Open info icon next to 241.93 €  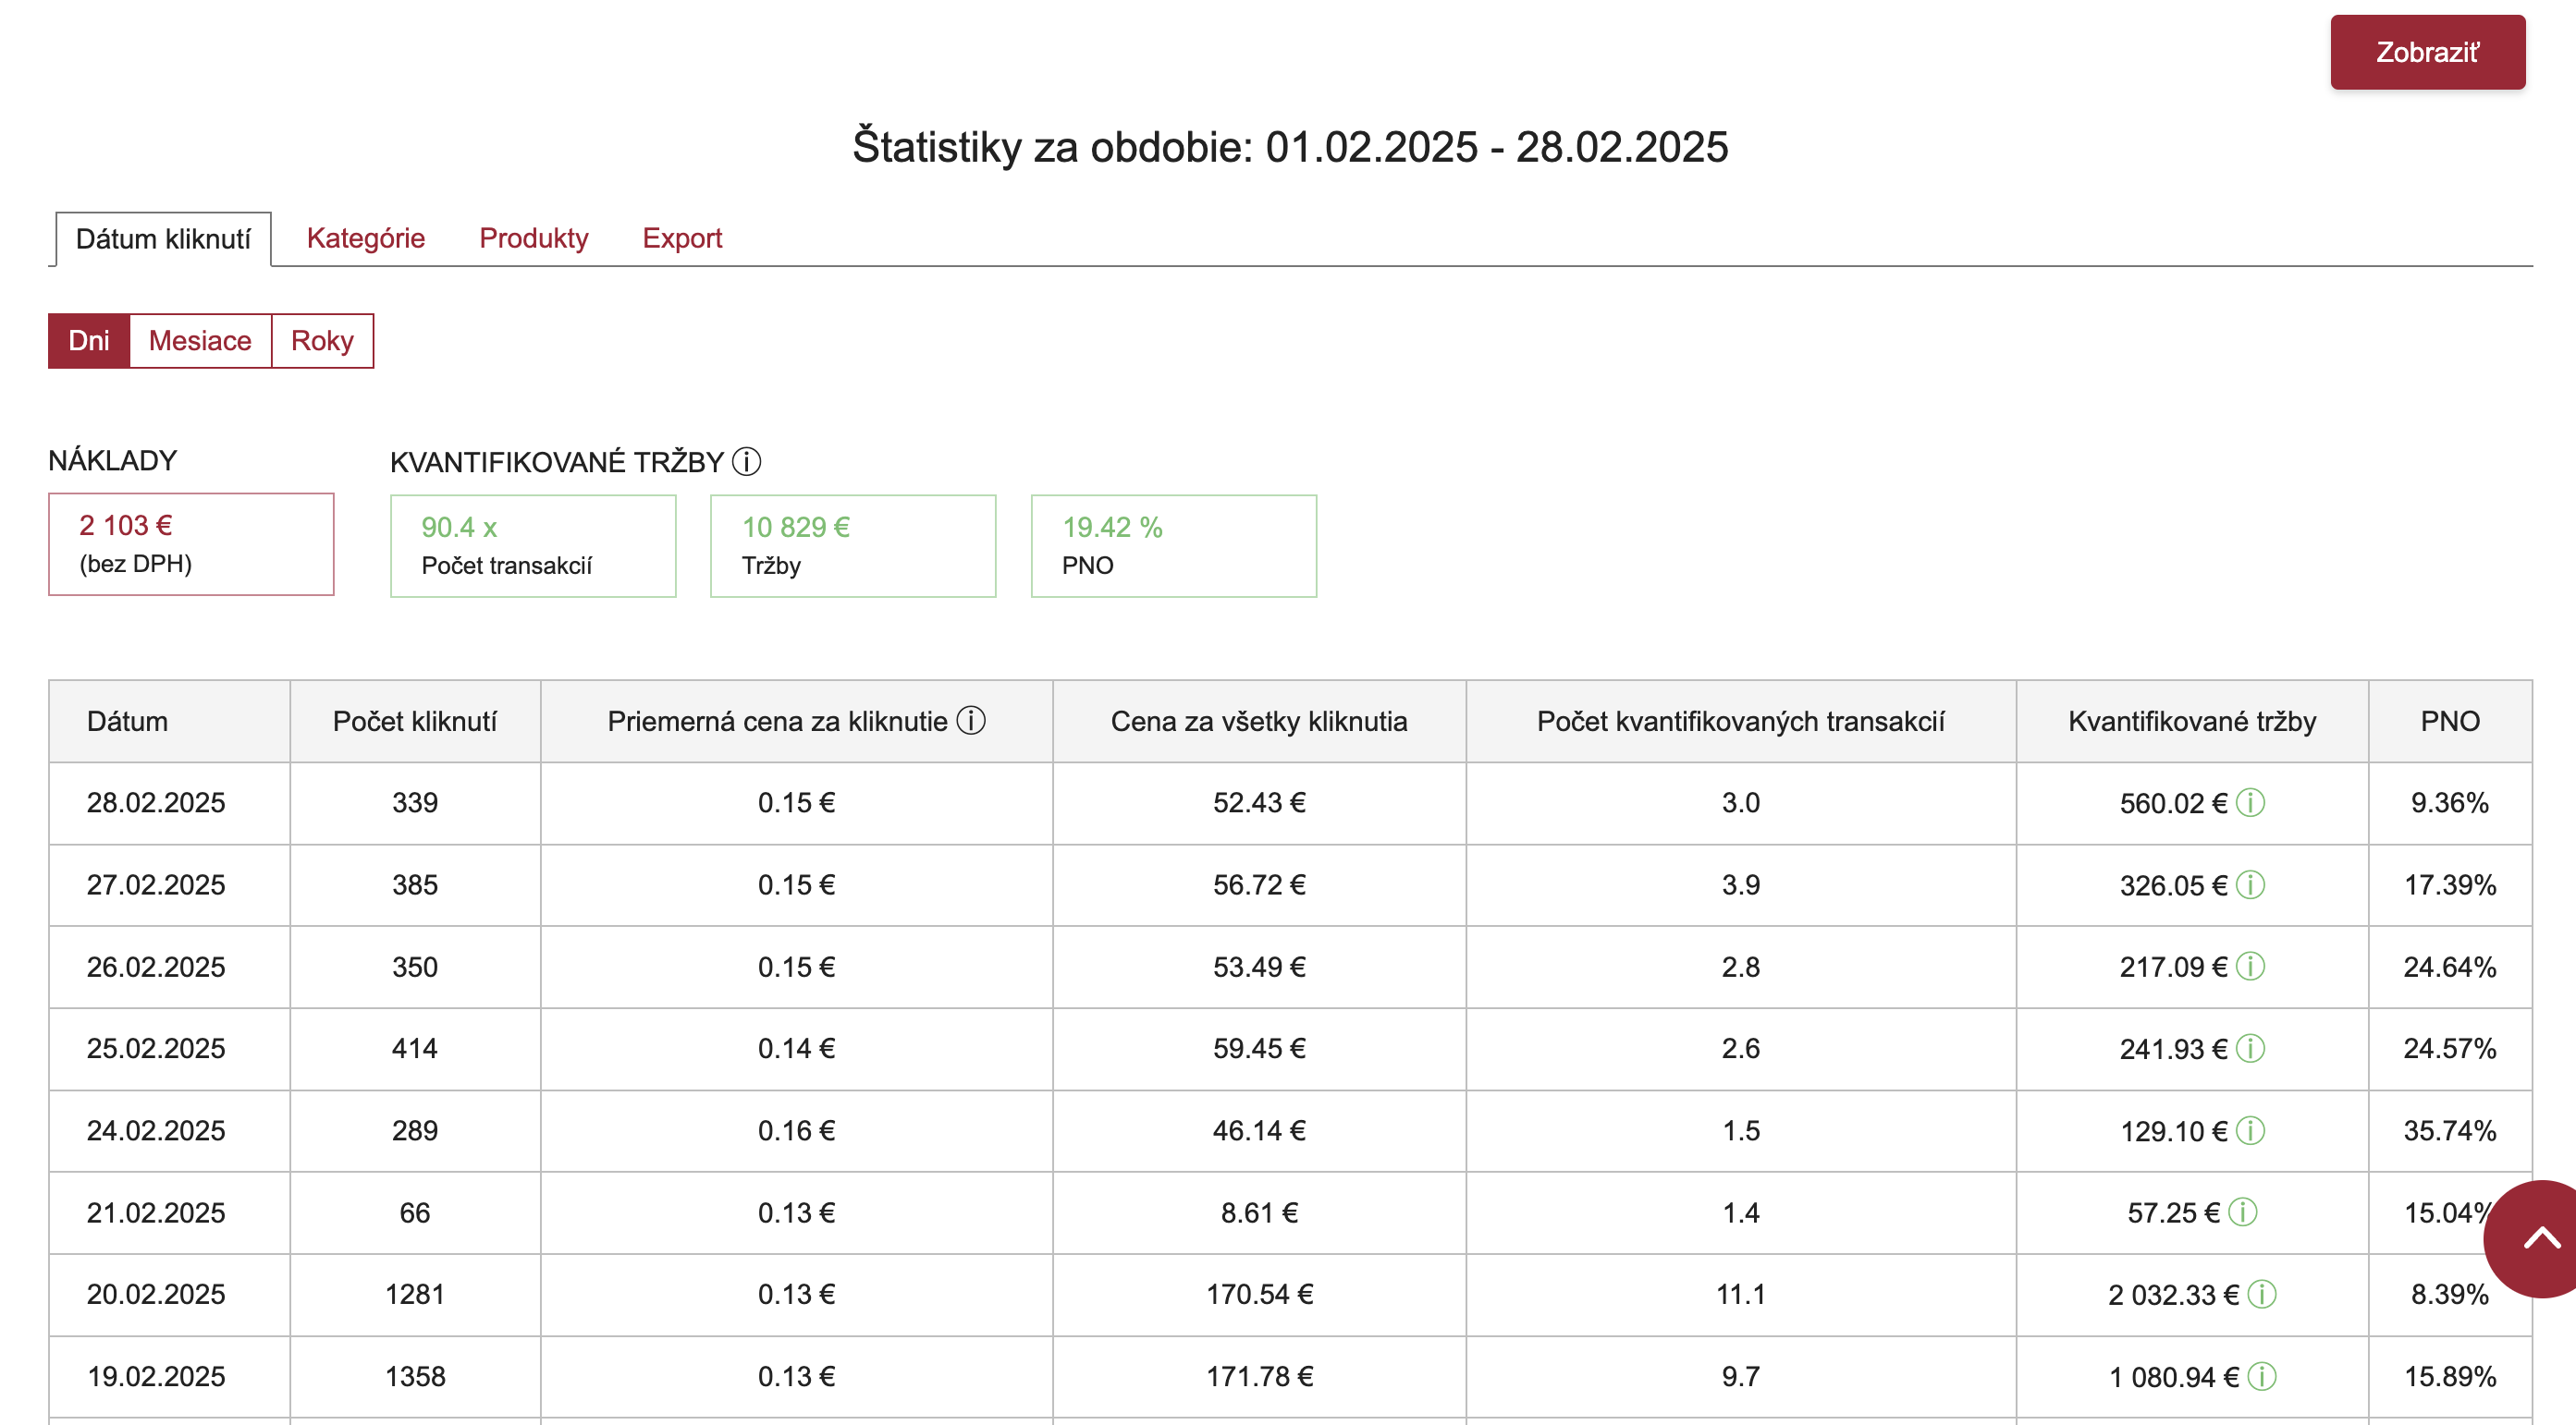2250,1048
